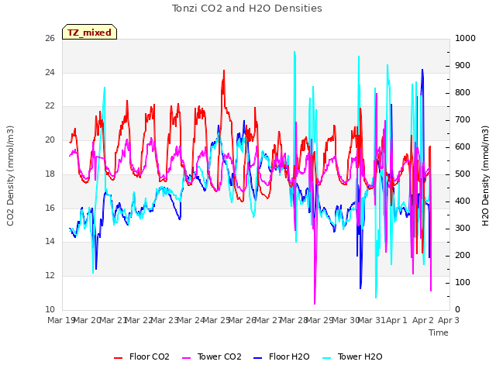Click the '900' right axis tick value
496x372 pixels.
(x=463, y=65)
